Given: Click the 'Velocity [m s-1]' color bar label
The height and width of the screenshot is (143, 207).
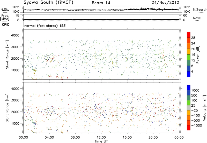Looking at the screenshot, I should pyautogui.click(x=204, y=108).
